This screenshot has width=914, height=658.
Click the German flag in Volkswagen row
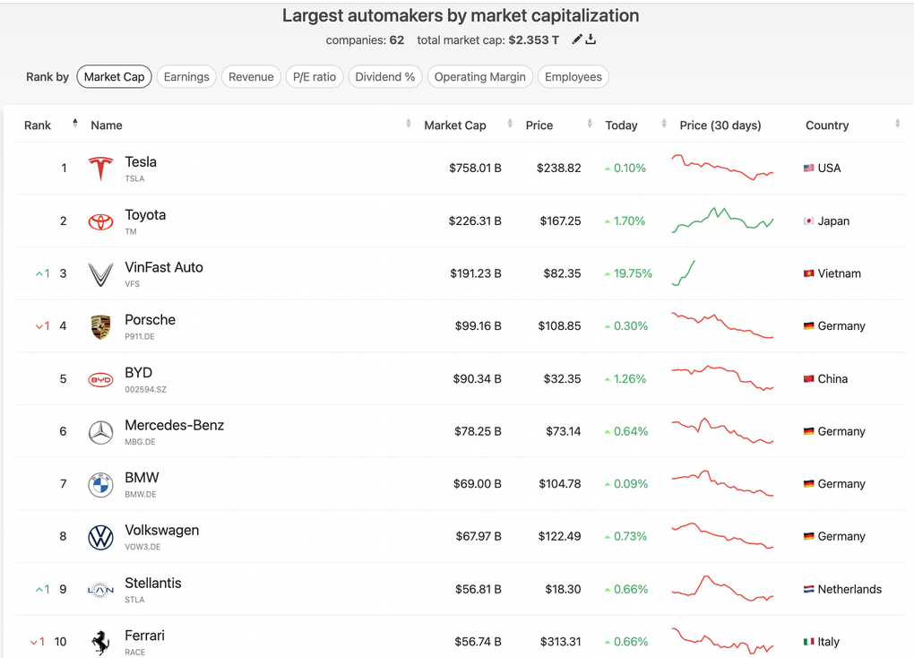[808, 536]
